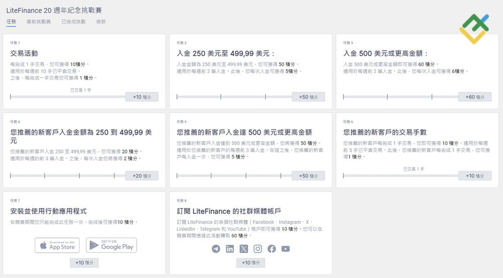Click 已交易 1 手 label in 任務 1 card
Screen dimensions: 503x278
pyautogui.click(x=80, y=90)
